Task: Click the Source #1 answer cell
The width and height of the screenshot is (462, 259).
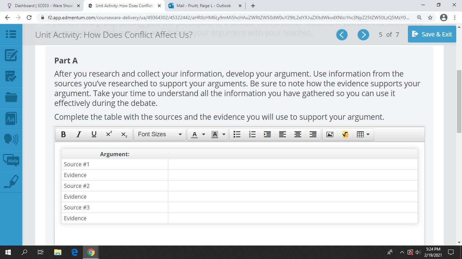Action: tap(293, 164)
